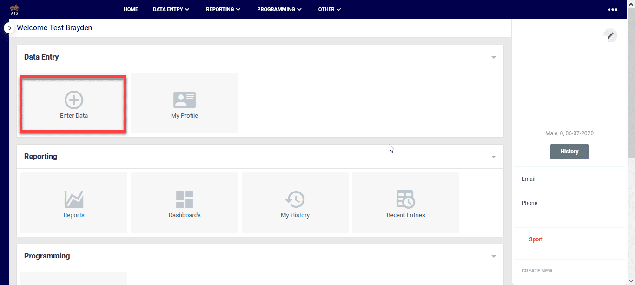Click the Email field label
Viewport: 635px width, 285px height.
click(x=529, y=179)
